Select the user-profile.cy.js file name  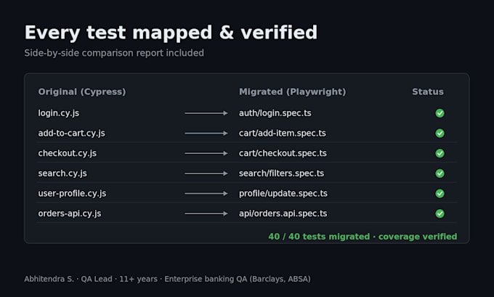pos(72,193)
